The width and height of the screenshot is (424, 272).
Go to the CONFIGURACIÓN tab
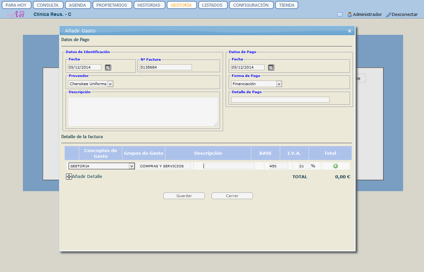pos(251,5)
